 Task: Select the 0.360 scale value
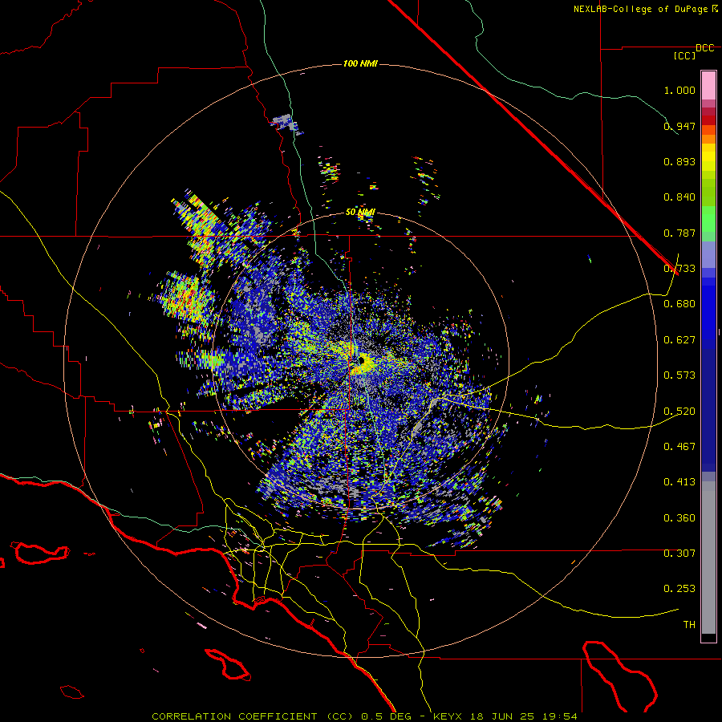pyautogui.click(x=679, y=518)
